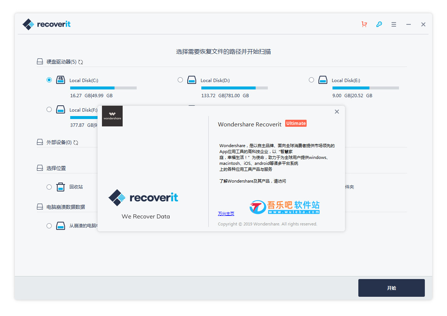Open the key registration icon
The image size is (447, 316).
(x=379, y=24)
